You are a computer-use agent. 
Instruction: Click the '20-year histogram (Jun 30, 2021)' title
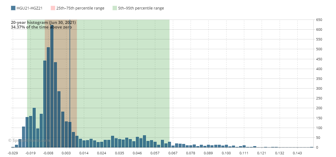pyautogui.click(x=43, y=23)
